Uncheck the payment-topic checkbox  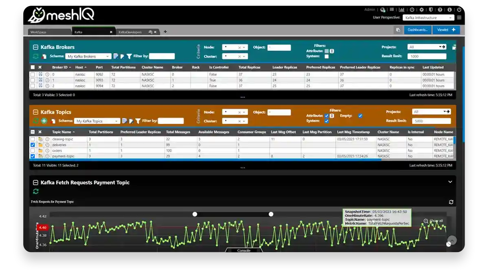pyautogui.click(x=33, y=156)
